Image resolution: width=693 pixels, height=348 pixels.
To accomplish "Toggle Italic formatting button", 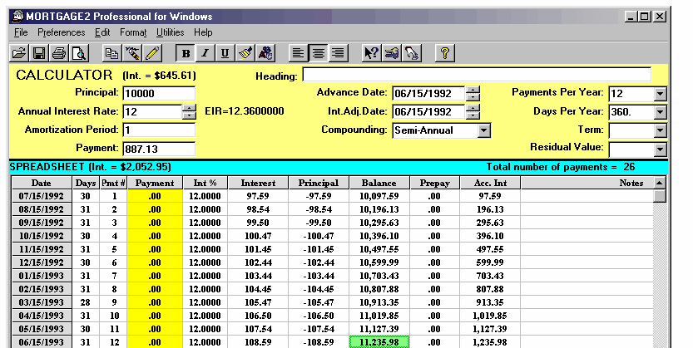I will click(205, 53).
